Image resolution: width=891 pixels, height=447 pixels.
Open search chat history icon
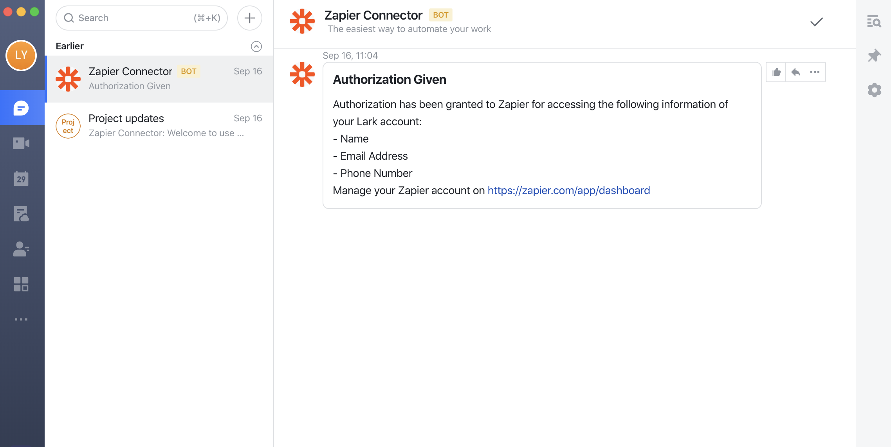tap(874, 22)
